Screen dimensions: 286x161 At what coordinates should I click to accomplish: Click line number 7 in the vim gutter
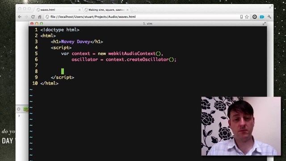click(x=36, y=66)
